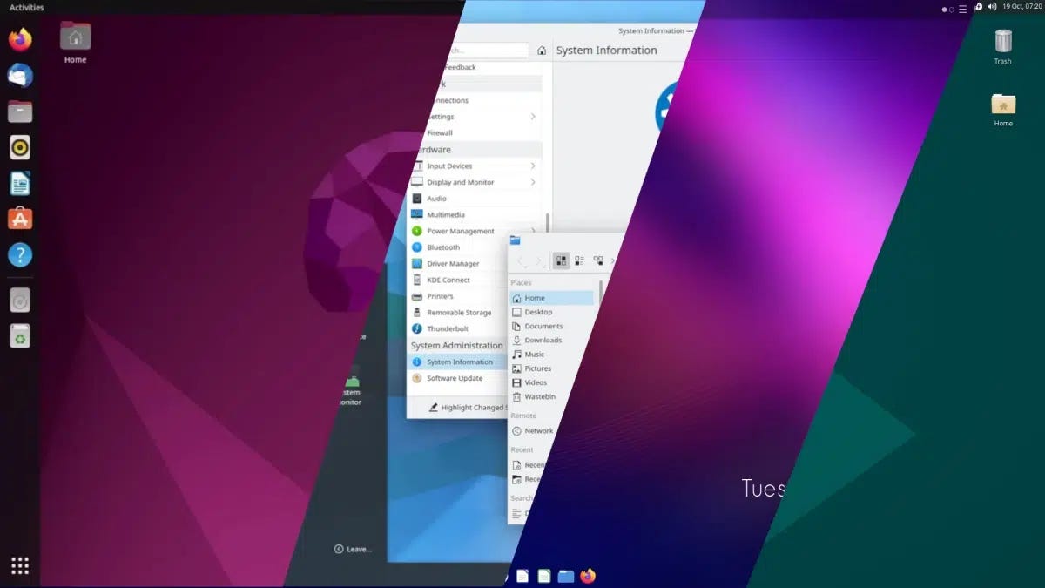Screen dimensions: 1045x588
Task: Select System Information in settings list
Action: [459, 362]
